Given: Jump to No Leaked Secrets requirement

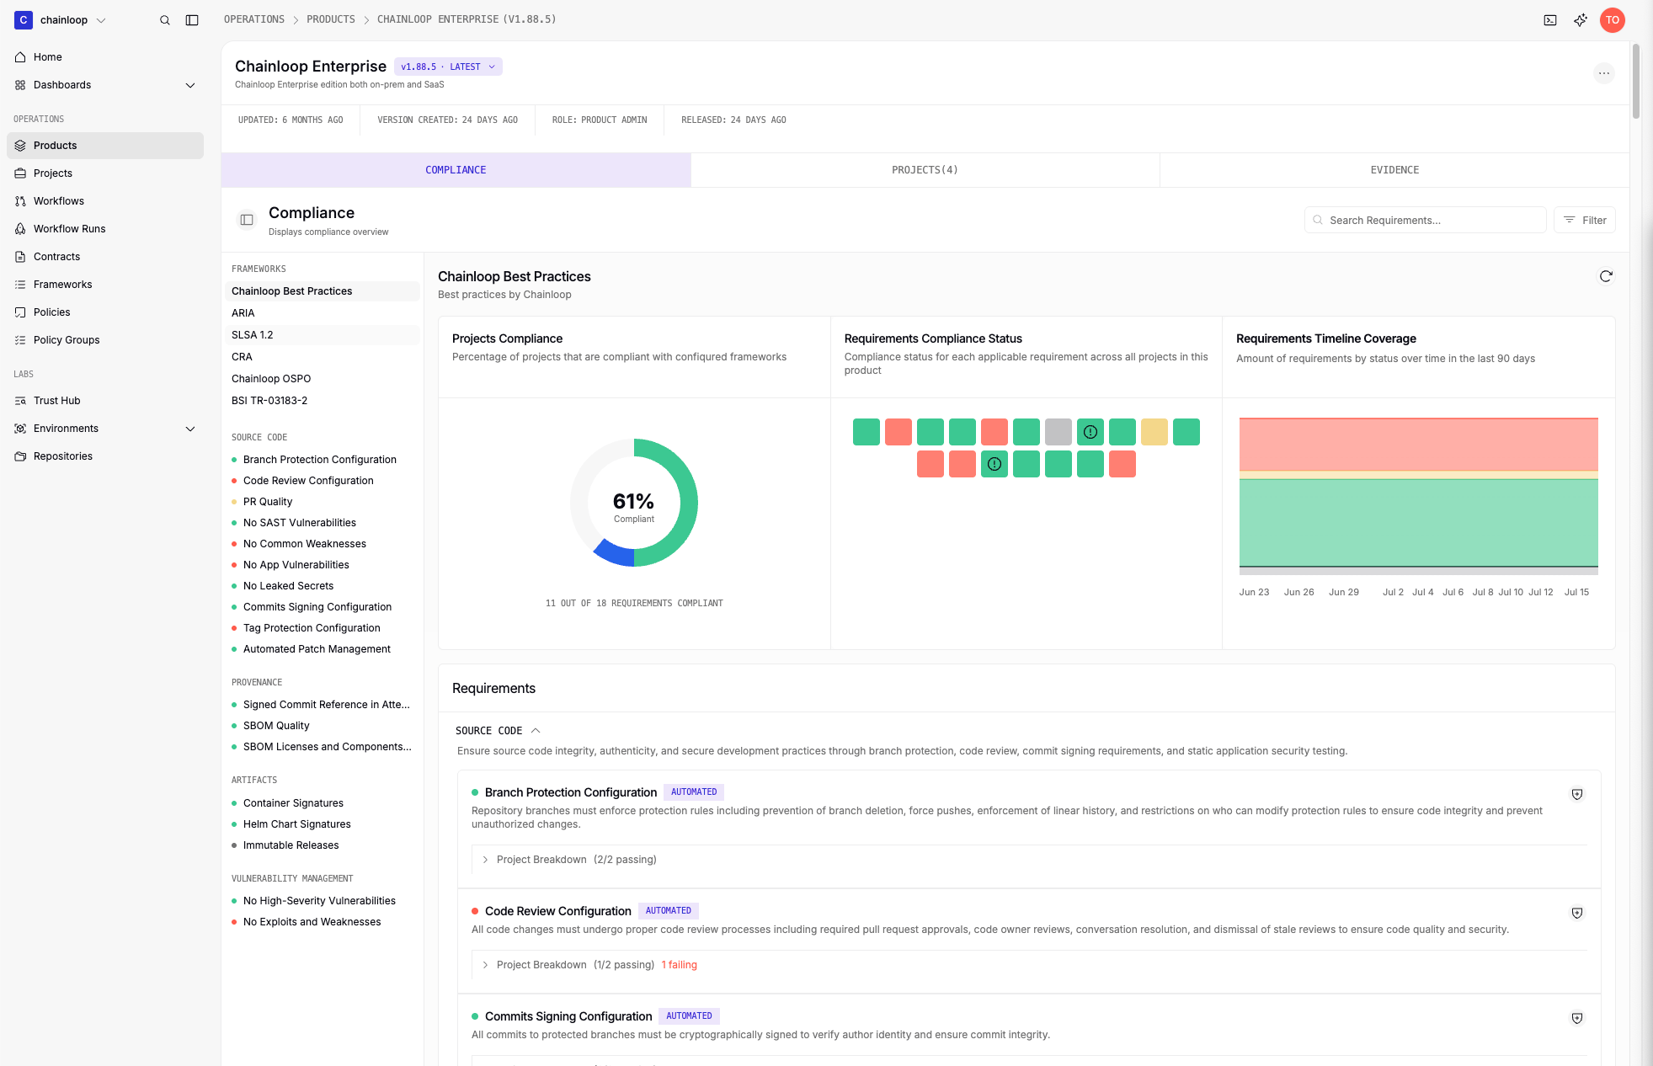Looking at the screenshot, I should (288, 586).
